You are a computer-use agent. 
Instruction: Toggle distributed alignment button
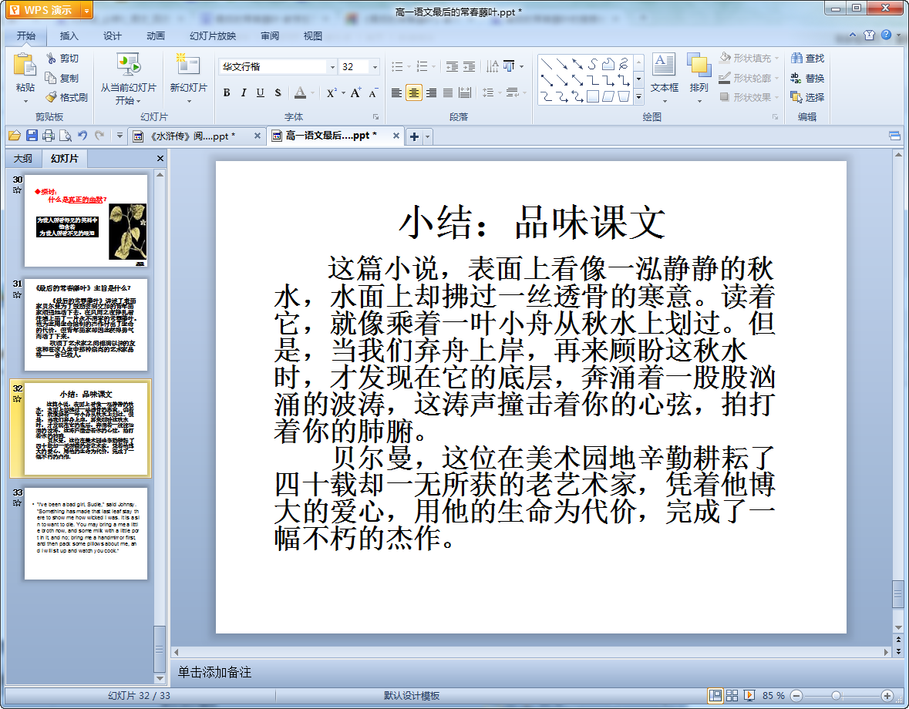coord(465,92)
